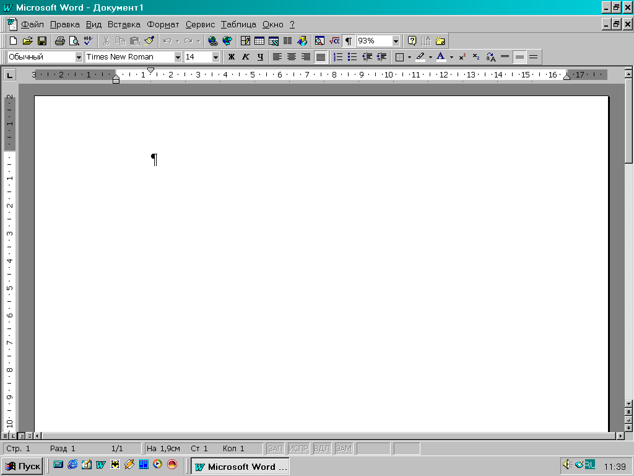
Task: Apply subscript formatting (x₂)
Action: 476,57
